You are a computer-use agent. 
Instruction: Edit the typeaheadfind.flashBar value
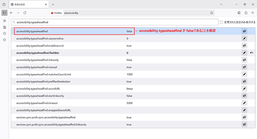point(244,53)
